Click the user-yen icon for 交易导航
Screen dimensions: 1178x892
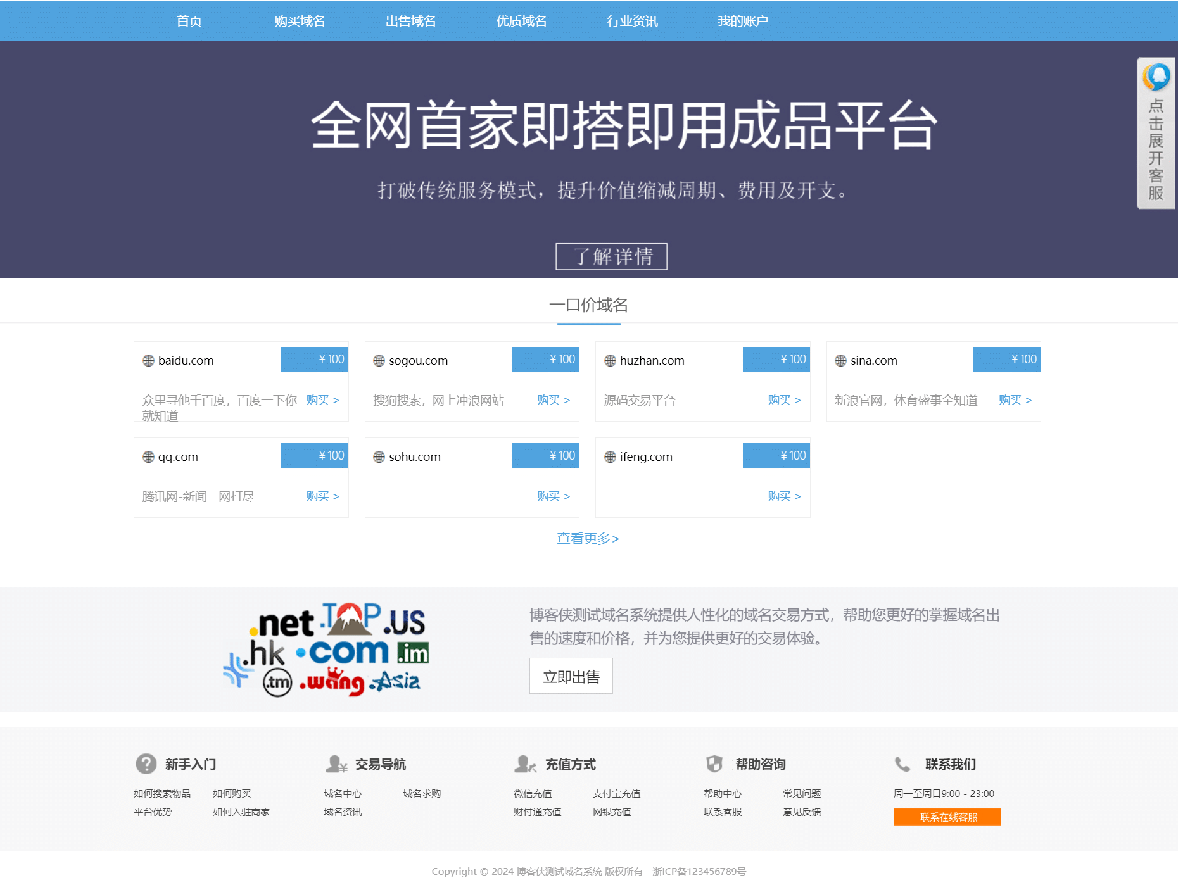336,764
